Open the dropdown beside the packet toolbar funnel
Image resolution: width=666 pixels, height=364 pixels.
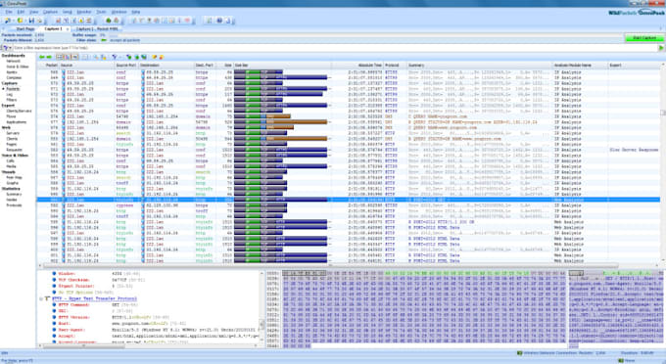click(120, 57)
